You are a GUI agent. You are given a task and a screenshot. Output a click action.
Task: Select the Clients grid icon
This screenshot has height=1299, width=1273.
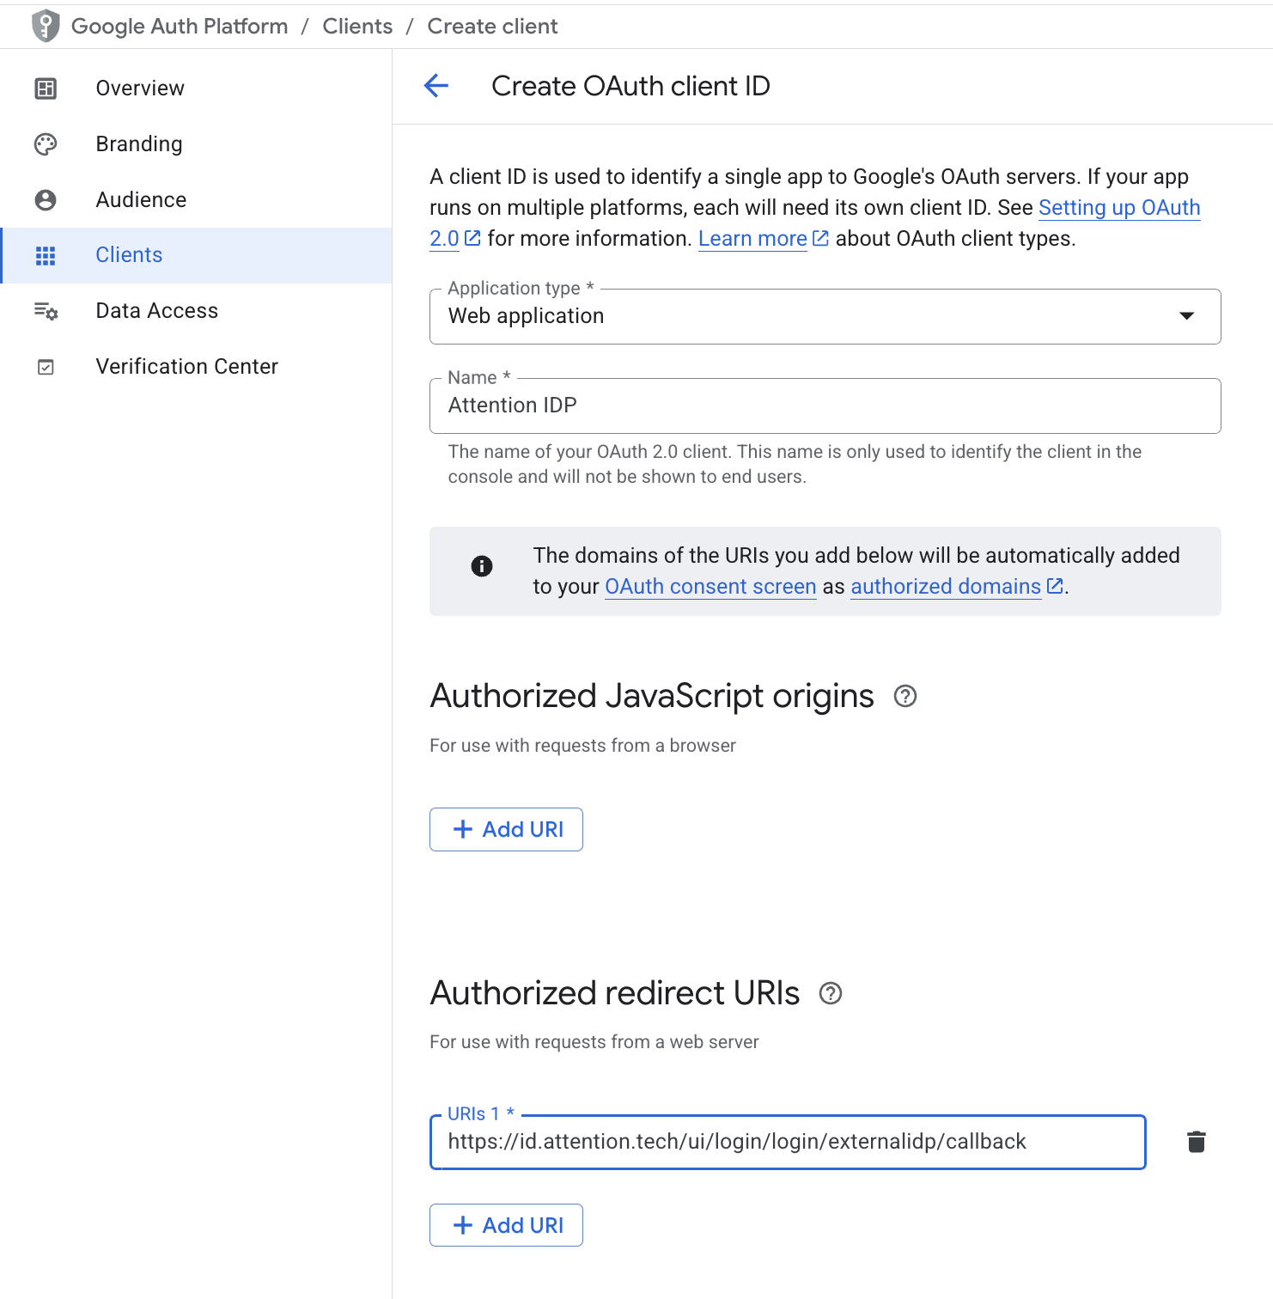pos(46,255)
